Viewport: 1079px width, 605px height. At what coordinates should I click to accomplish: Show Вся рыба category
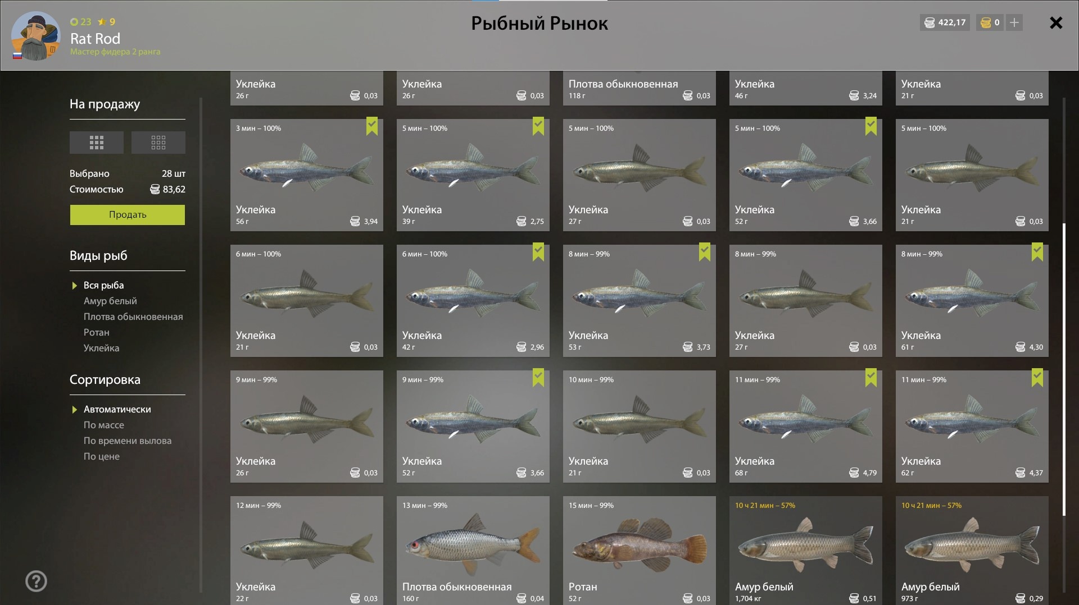click(x=103, y=285)
